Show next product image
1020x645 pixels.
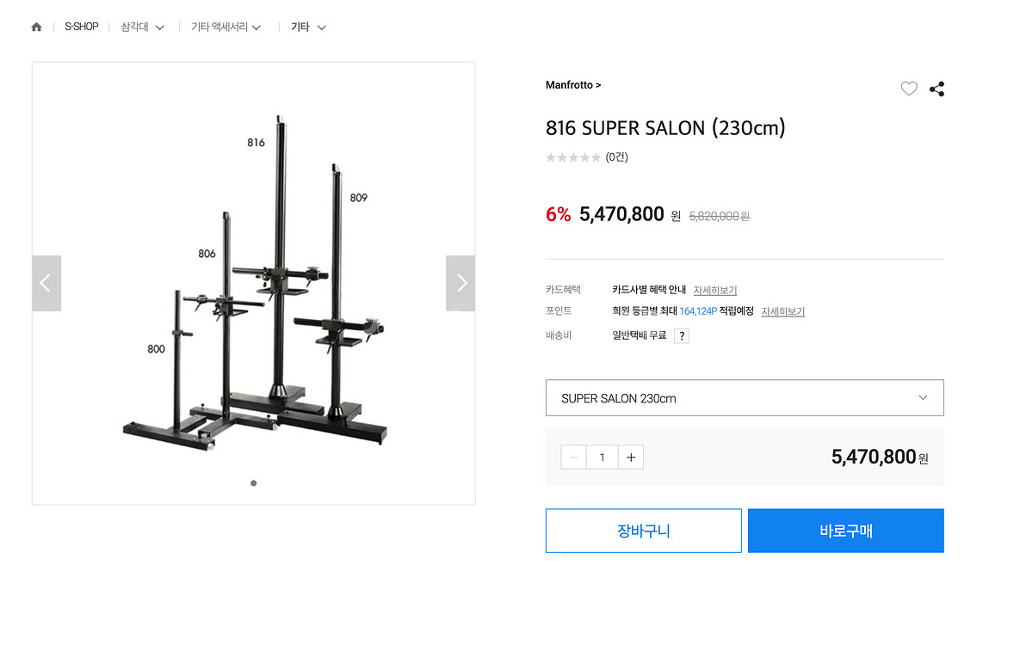pyautogui.click(x=461, y=283)
